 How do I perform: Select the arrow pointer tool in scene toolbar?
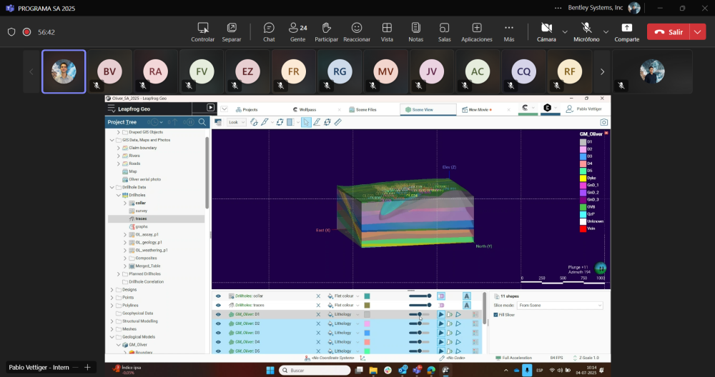pos(306,122)
